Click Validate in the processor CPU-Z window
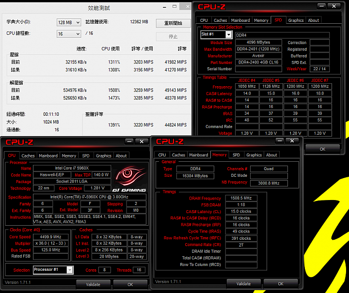 93,285
